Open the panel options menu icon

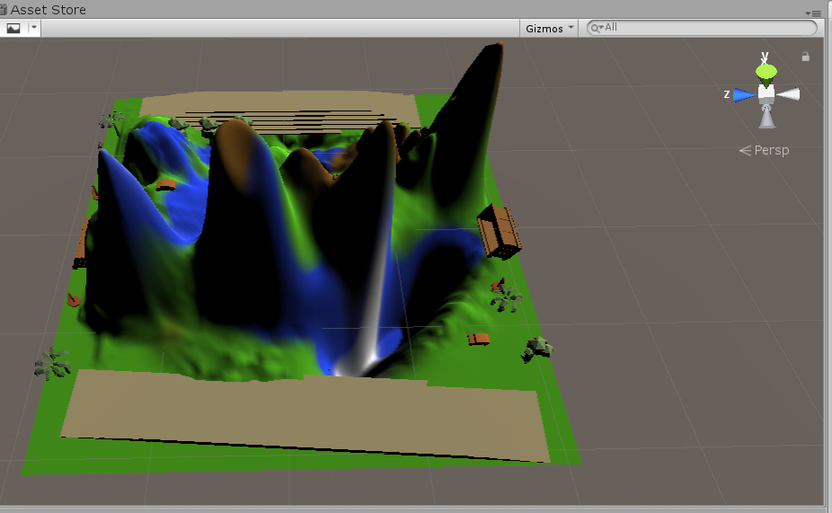point(815,13)
